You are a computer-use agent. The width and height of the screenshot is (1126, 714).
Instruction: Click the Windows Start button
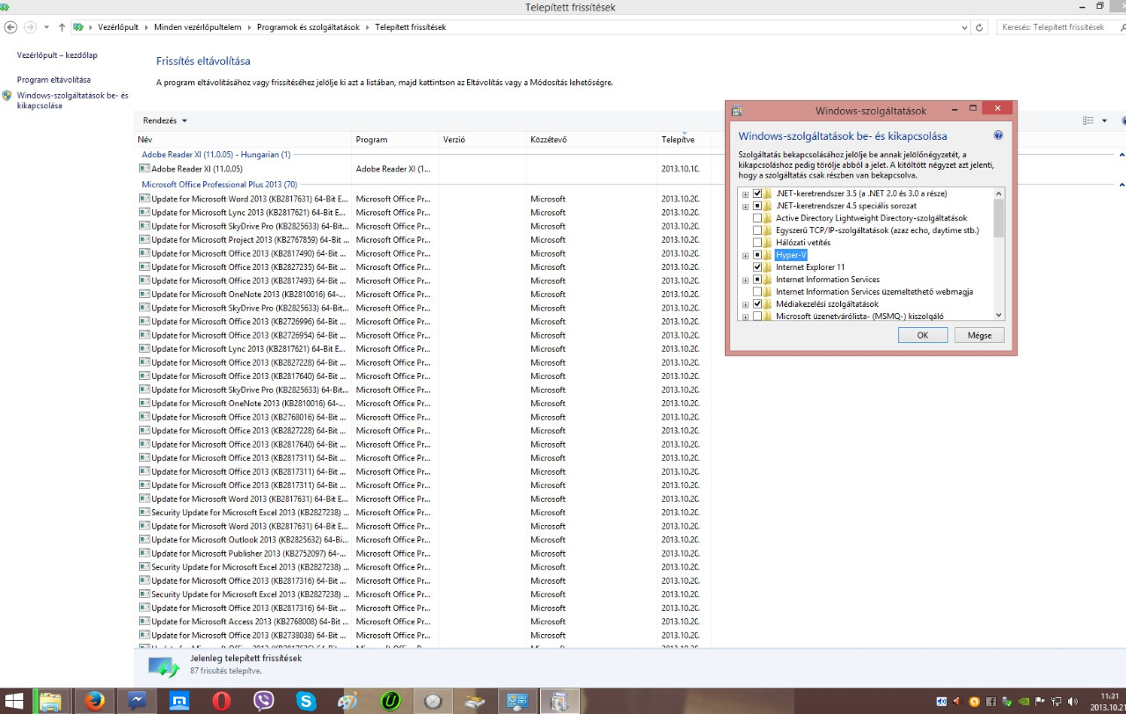(16, 701)
